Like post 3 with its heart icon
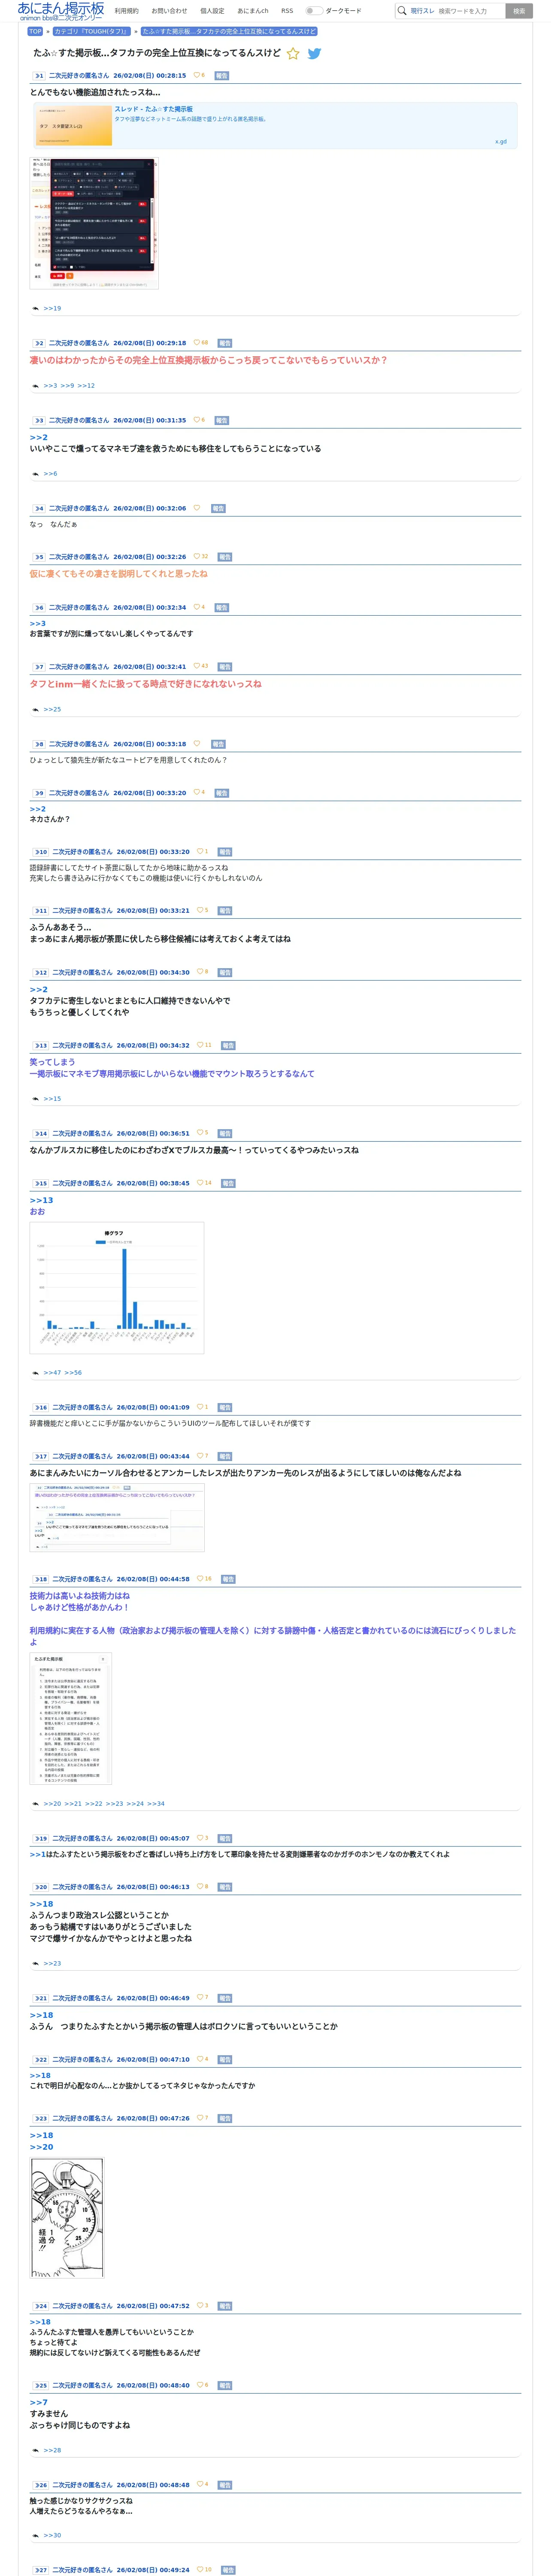The height and width of the screenshot is (2576, 551). pos(196,420)
